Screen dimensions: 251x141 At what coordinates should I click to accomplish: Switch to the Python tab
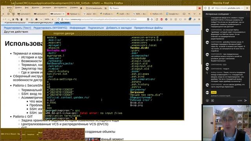pyautogui.click(x=156, y=14)
